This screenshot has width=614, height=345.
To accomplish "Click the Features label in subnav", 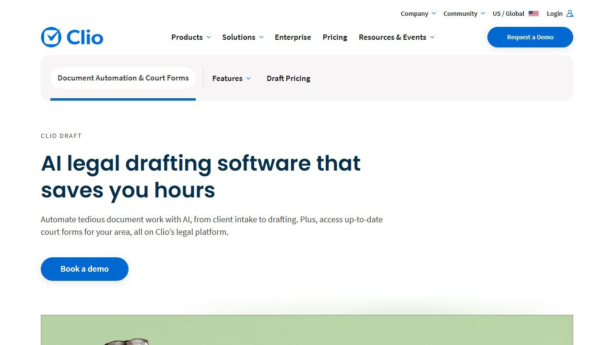I will pos(227,78).
